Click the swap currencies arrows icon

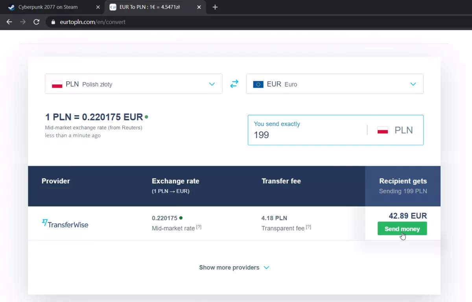pyautogui.click(x=234, y=84)
